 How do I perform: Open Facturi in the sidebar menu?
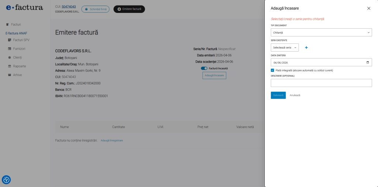tap(16, 25)
